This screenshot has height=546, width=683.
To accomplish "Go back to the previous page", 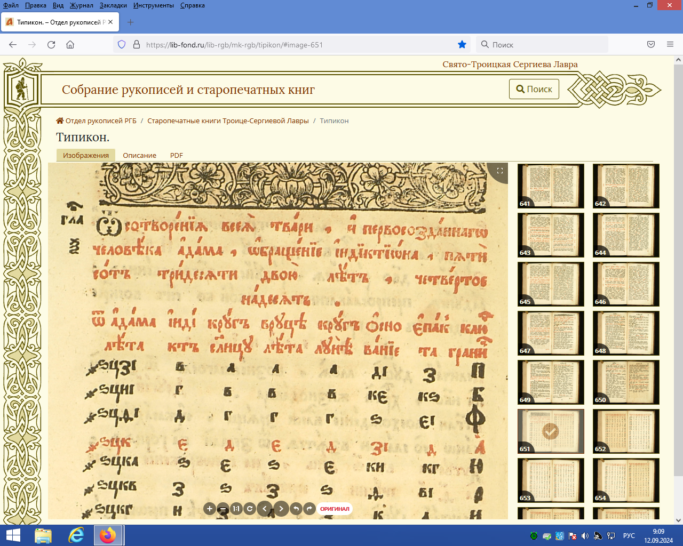I will click(x=13, y=45).
